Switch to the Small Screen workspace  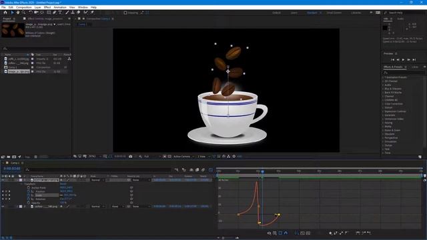point(334,13)
